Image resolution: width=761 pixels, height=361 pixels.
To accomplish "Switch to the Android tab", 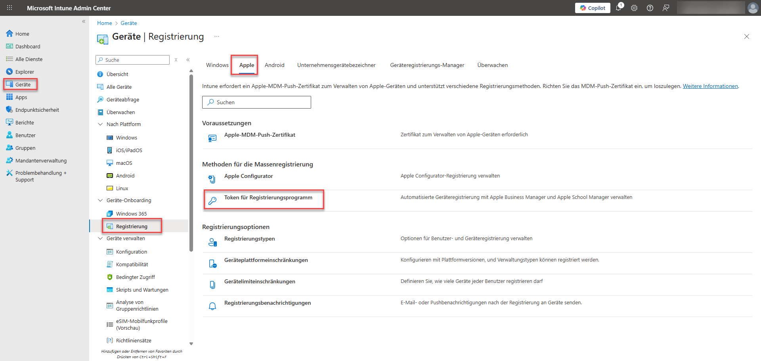I will click(x=274, y=65).
